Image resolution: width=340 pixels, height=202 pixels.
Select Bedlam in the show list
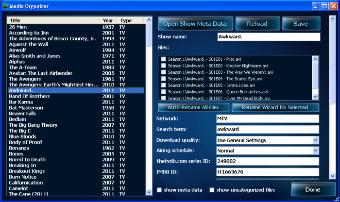[x=76, y=119]
